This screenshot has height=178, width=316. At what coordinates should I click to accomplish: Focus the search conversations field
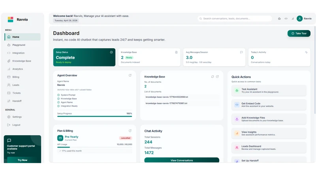[x=235, y=19]
